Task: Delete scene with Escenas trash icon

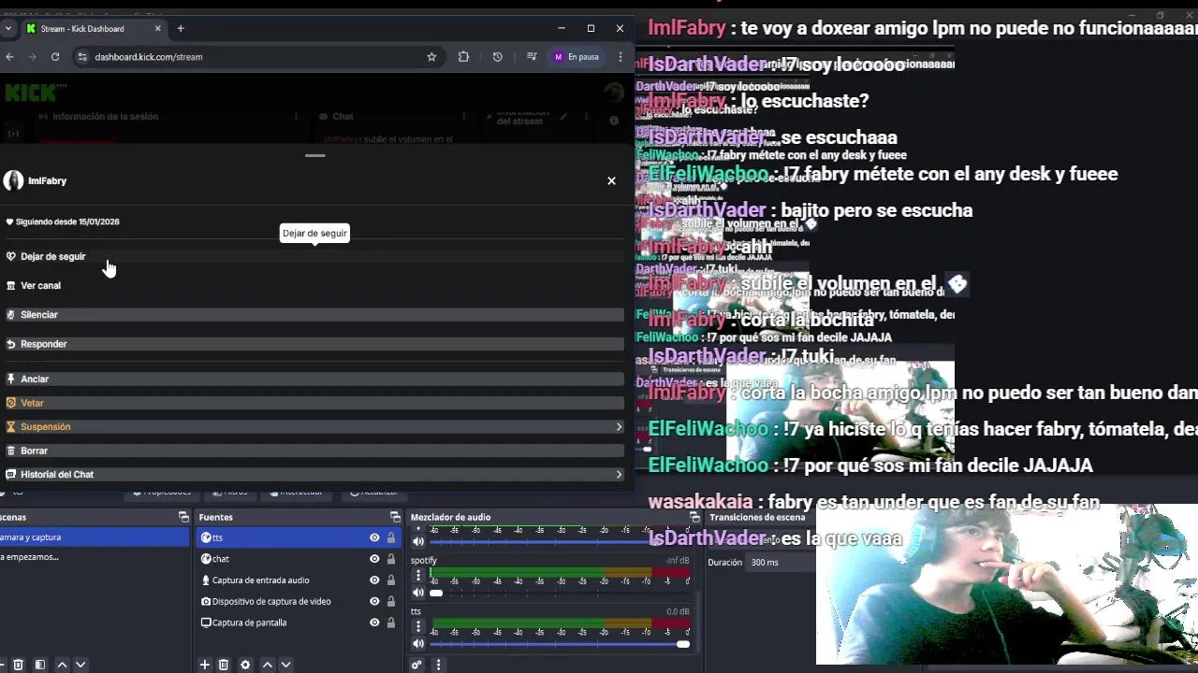Action: coord(18,665)
